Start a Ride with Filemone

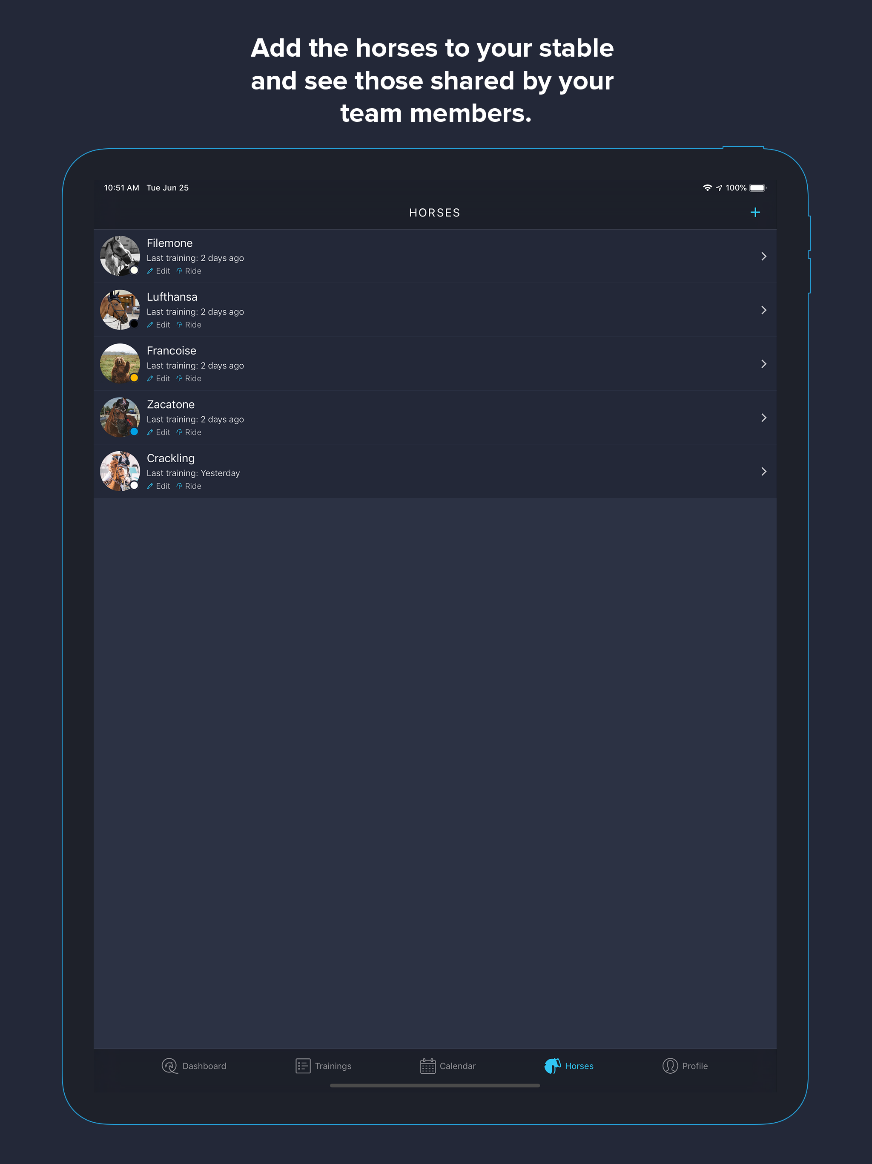click(x=189, y=271)
